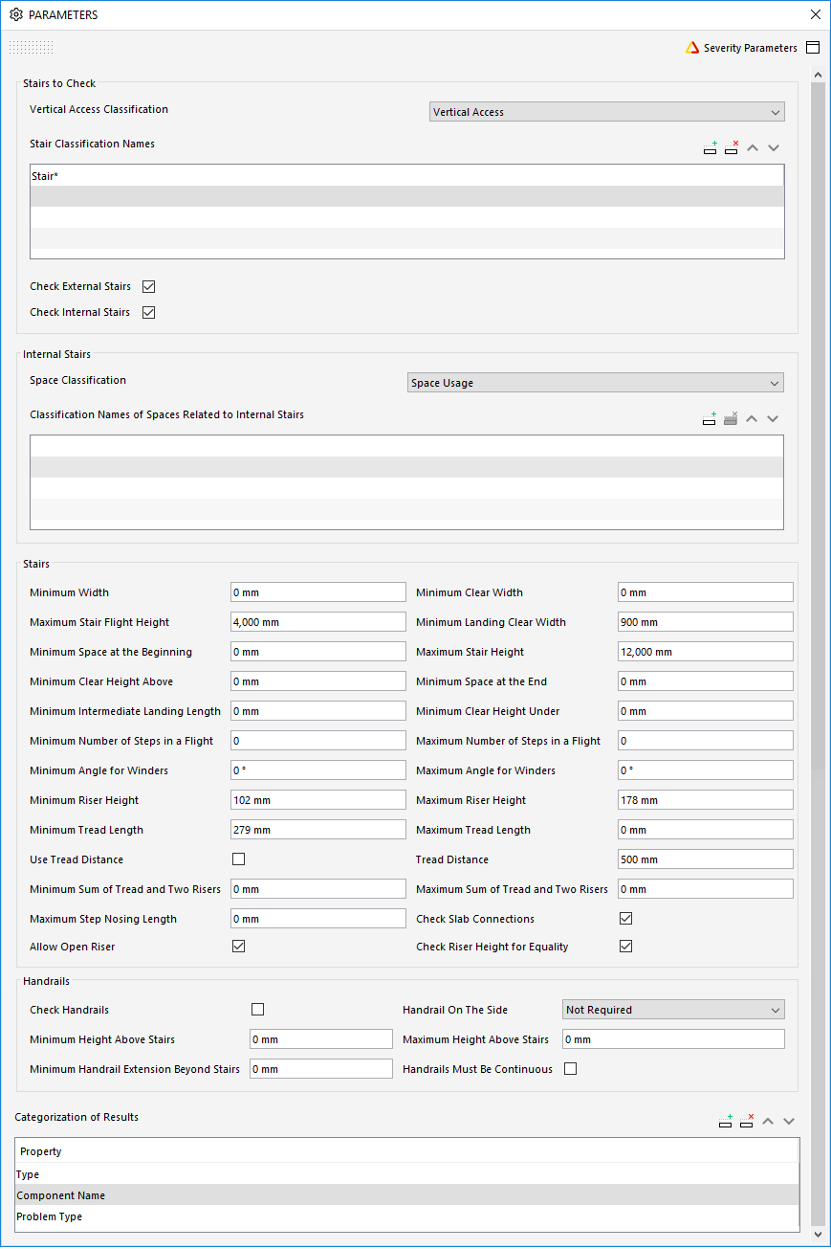Click Minimum Space at the End field
This screenshot has height=1249, width=831.
pyautogui.click(x=706, y=681)
